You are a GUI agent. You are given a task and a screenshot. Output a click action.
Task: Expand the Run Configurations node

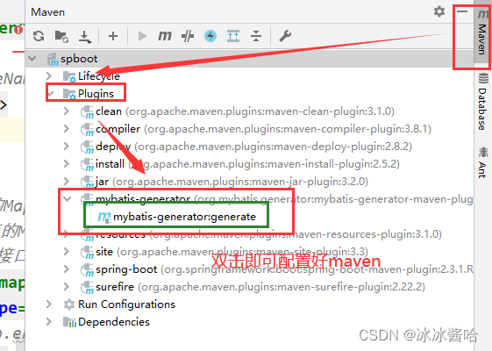(49, 304)
